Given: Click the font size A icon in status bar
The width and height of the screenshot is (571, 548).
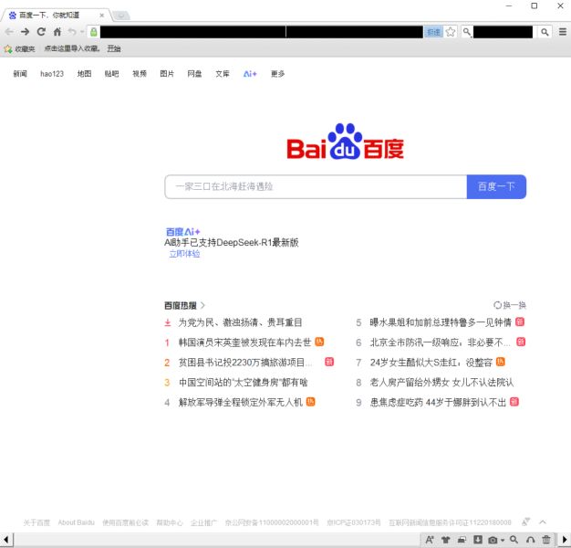Looking at the screenshot, I should [x=430, y=540].
